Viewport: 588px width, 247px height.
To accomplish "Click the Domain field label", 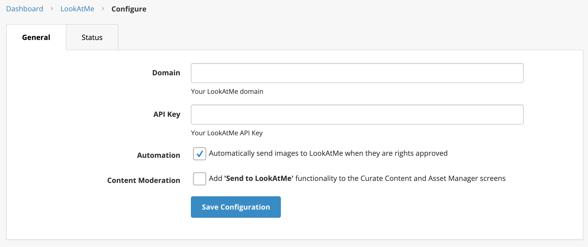I will (166, 73).
